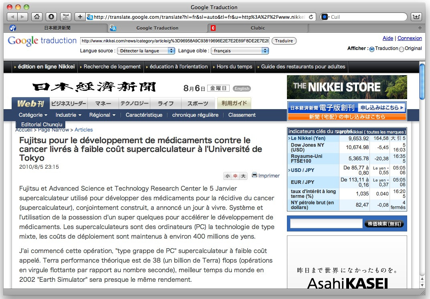
Task: Select medium font size 中
Action: [x=235, y=176]
